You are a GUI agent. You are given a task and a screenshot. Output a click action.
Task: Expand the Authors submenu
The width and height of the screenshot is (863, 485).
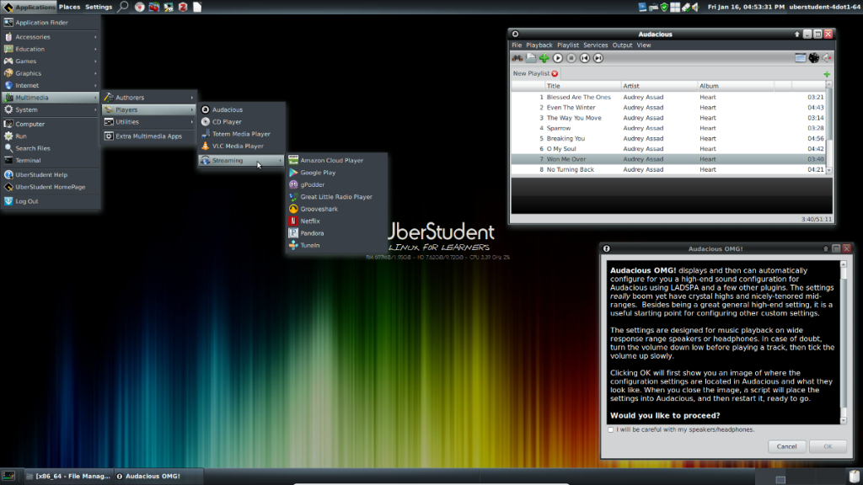[147, 98]
